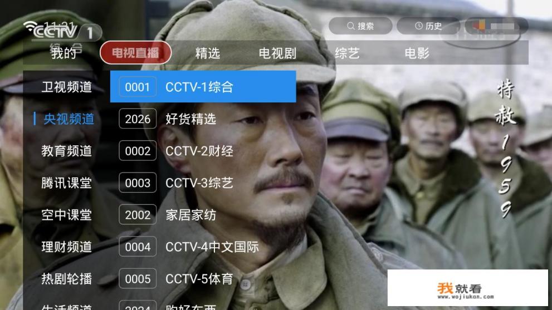The height and width of the screenshot is (310, 552).
Task: Select the 电视直播 tab
Action: click(135, 53)
